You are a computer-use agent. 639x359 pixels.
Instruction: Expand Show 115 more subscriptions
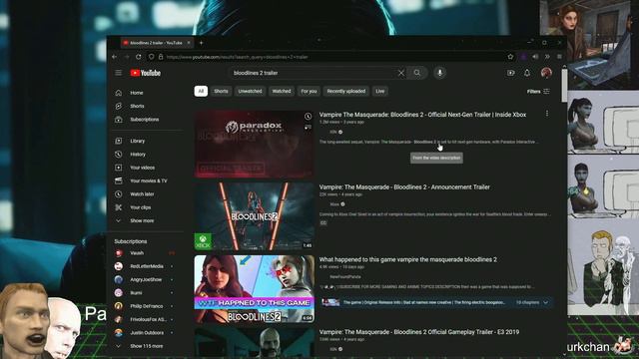click(x=147, y=346)
